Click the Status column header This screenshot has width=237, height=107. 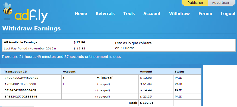pos(179,72)
